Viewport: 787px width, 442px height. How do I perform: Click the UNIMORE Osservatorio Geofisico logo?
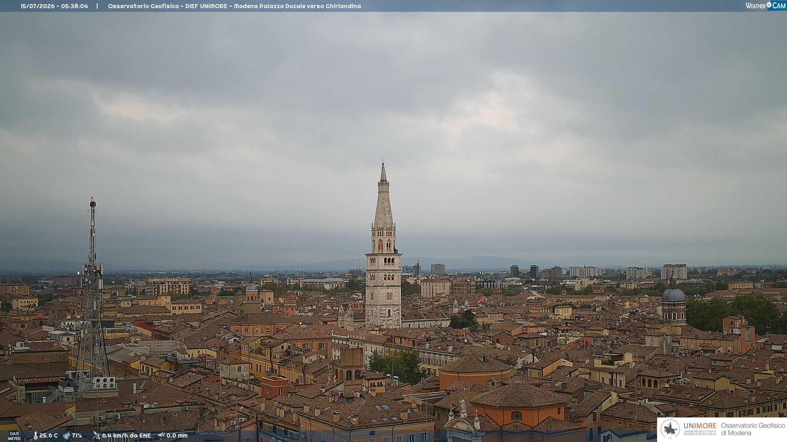tap(722, 429)
